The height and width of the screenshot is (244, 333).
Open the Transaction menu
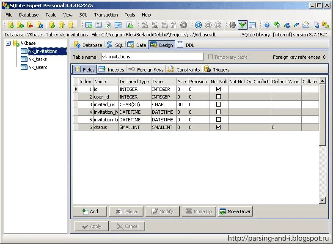106,15
